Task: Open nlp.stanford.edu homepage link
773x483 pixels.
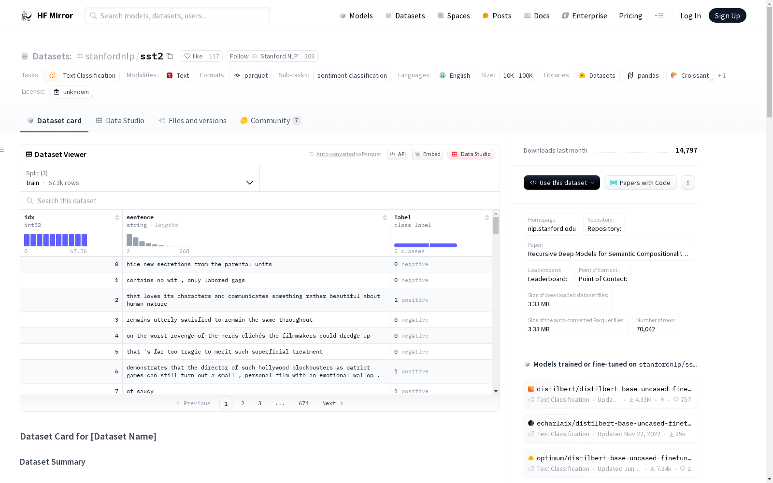Action: pyautogui.click(x=552, y=225)
